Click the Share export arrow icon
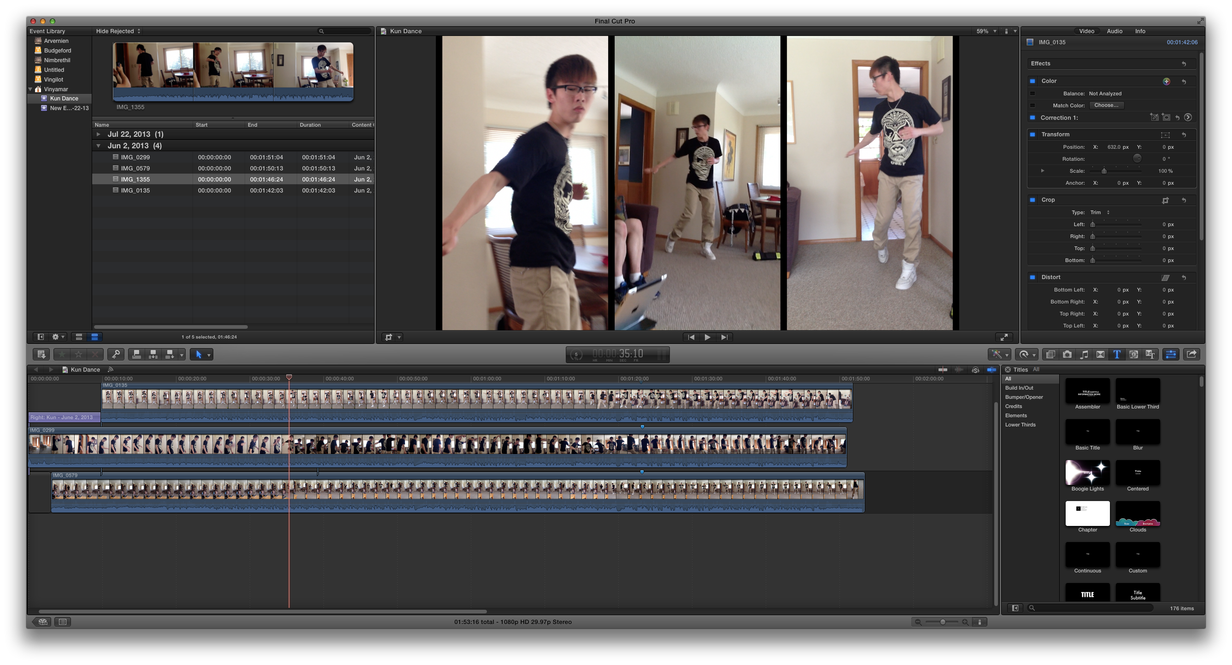This screenshot has width=1232, height=665. [x=1191, y=354]
